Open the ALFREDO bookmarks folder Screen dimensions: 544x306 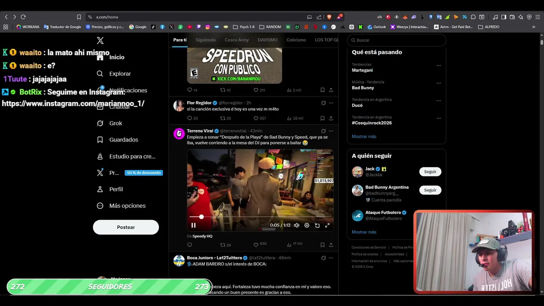(x=489, y=27)
